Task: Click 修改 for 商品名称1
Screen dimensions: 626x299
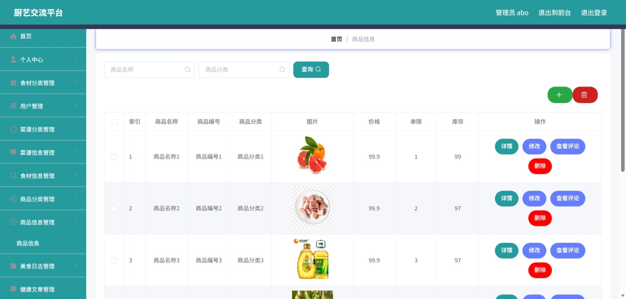Action: [x=534, y=146]
